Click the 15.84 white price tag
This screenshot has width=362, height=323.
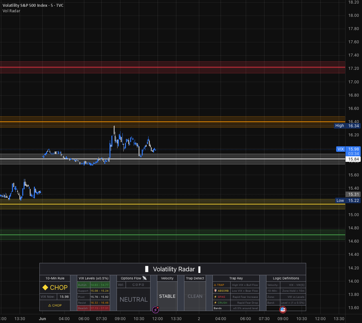pos(353,159)
